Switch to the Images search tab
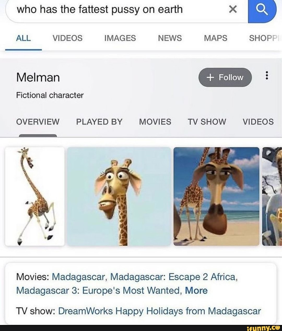Viewport: 282px width, 331px height. (x=120, y=38)
